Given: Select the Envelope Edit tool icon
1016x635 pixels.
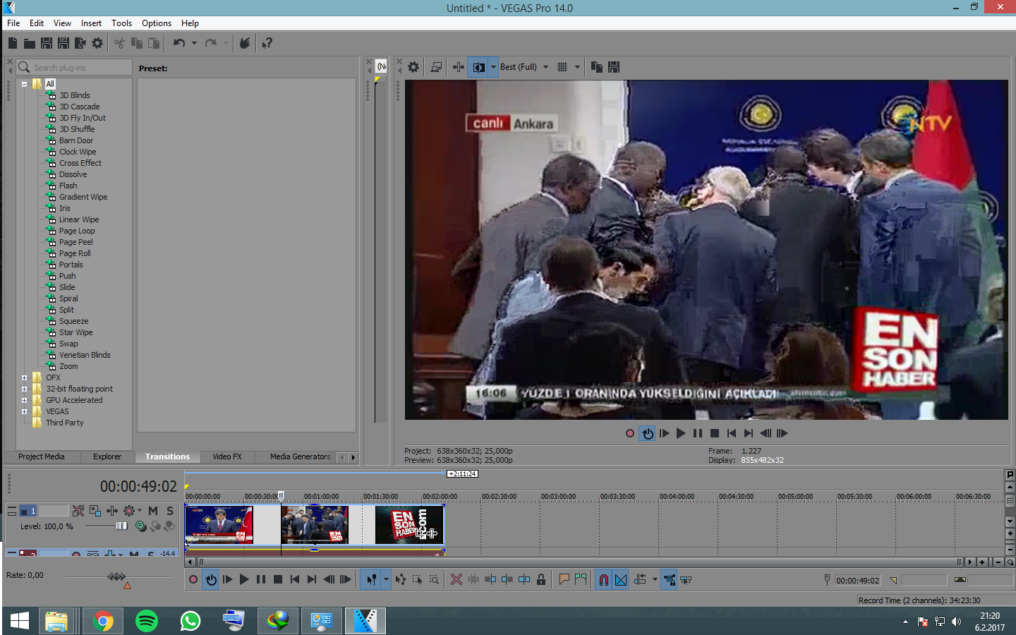Looking at the screenshot, I should (400, 579).
